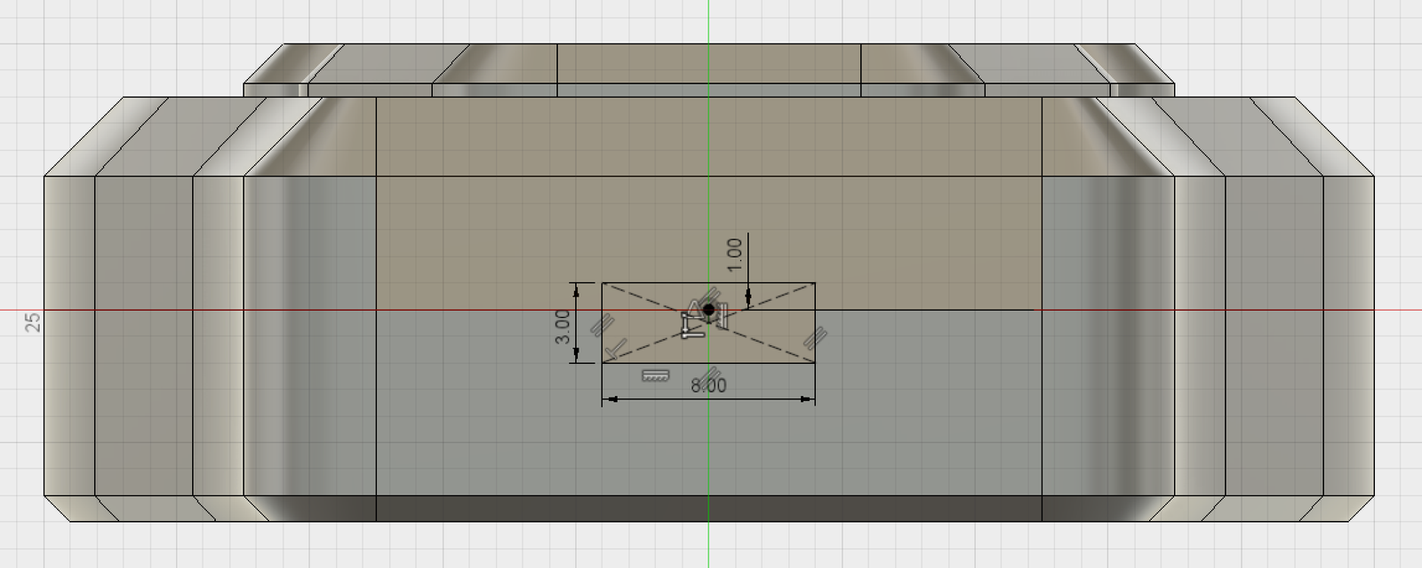This screenshot has width=1422, height=568.
Task: Click the horizontal constraint icon below the rectangle
Action: point(655,375)
